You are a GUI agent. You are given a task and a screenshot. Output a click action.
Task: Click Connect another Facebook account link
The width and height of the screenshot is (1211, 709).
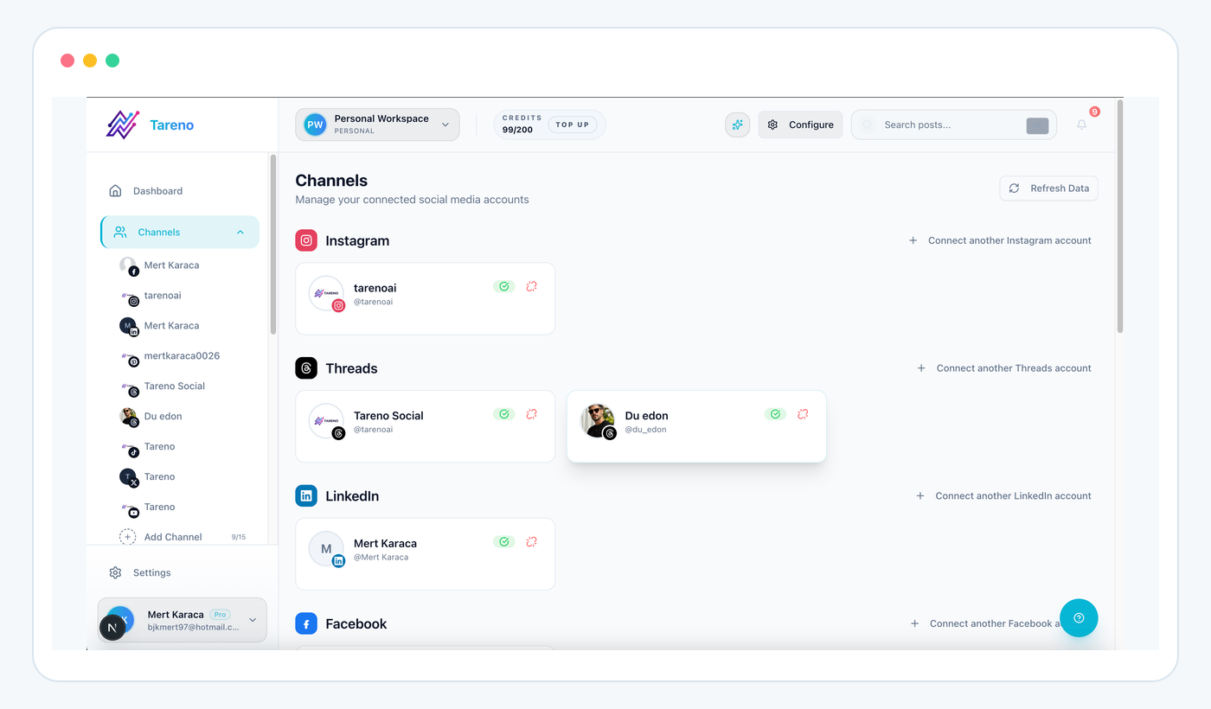pyautogui.click(x=986, y=623)
